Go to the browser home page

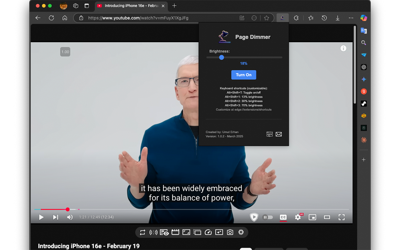(x=65, y=18)
